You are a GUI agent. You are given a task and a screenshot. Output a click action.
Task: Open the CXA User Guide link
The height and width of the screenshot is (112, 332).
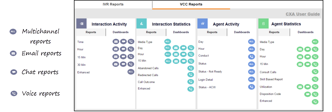303,14
